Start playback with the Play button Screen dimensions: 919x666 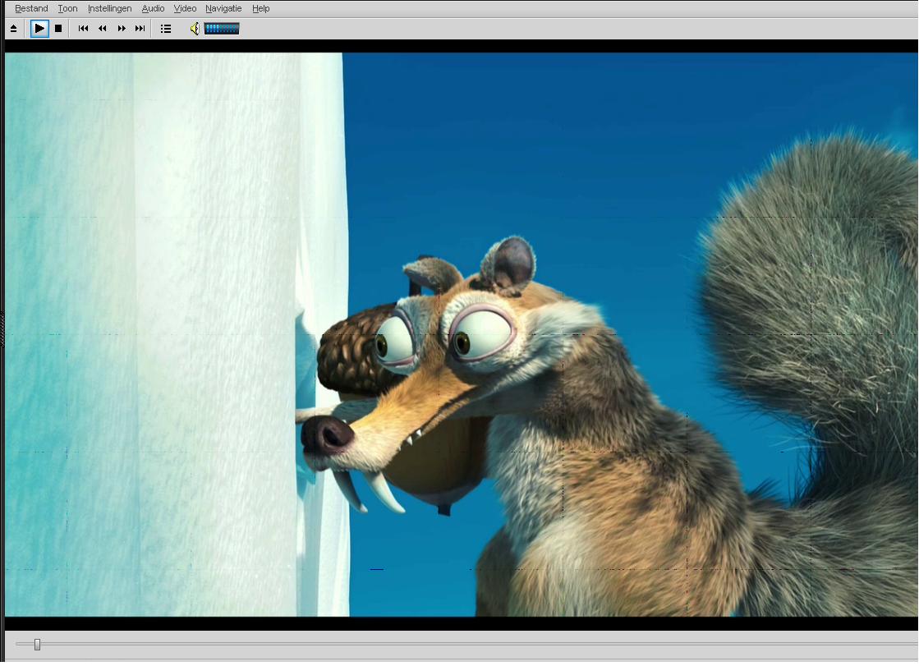(x=39, y=28)
